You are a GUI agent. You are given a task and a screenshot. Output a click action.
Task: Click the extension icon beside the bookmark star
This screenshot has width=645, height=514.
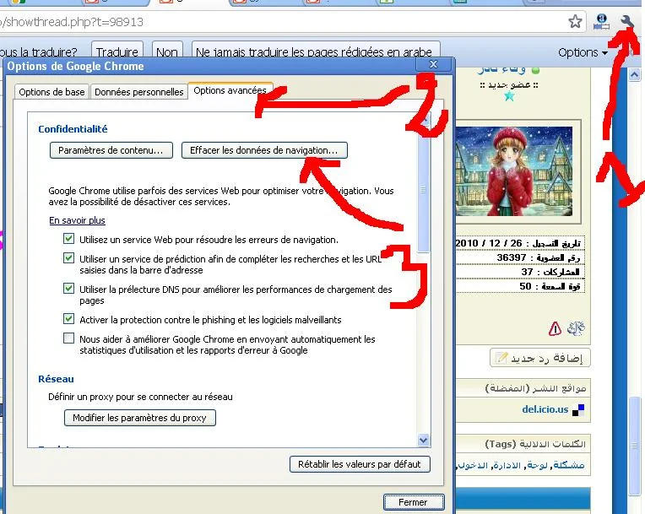(601, 23)
